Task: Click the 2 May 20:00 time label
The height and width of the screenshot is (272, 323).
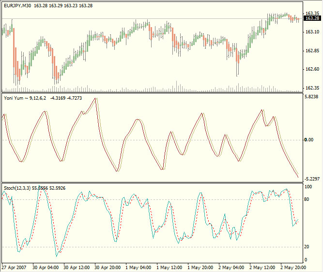Action: (293, 268)
